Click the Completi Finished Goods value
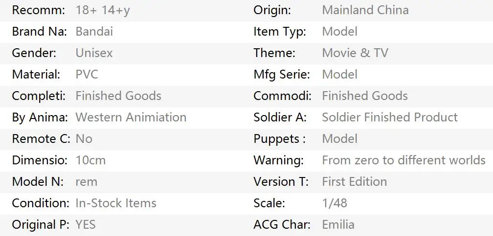Screen dimensions: 493x236 coord(118,96)
